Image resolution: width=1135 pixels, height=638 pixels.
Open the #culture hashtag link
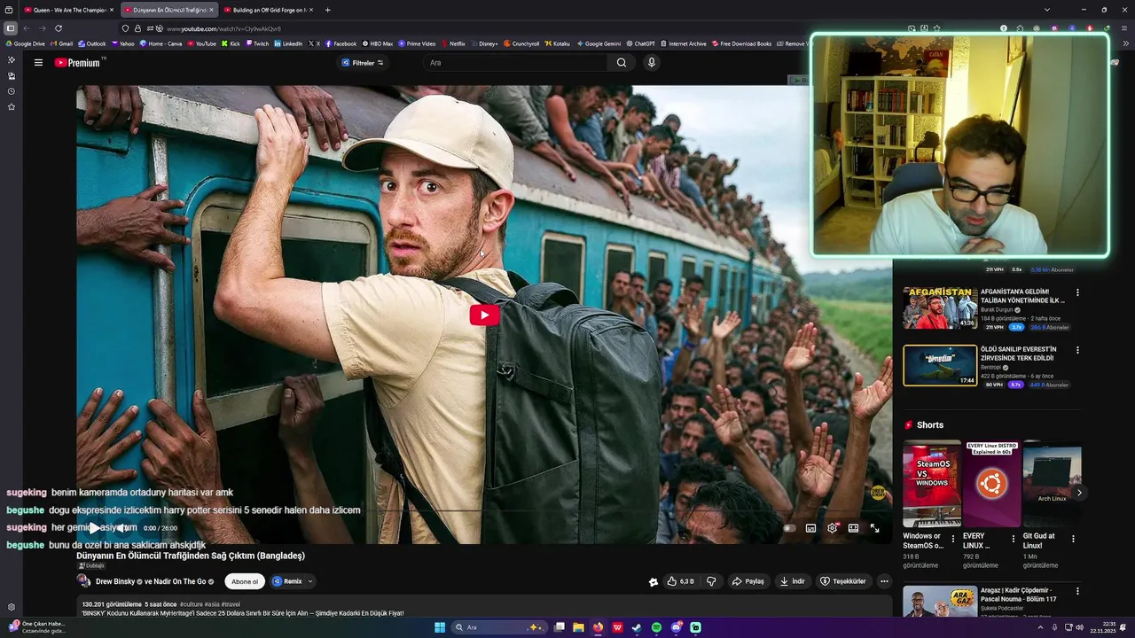click(192, 604)
